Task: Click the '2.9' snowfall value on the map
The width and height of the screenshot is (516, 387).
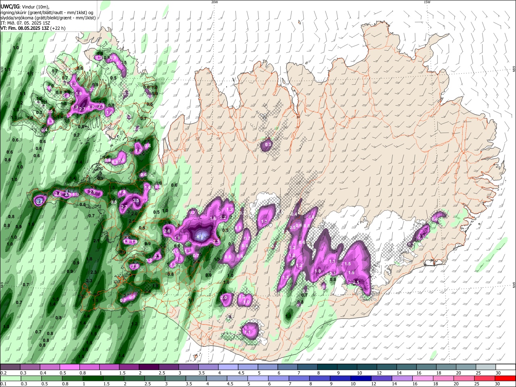Action: point(92,192)
